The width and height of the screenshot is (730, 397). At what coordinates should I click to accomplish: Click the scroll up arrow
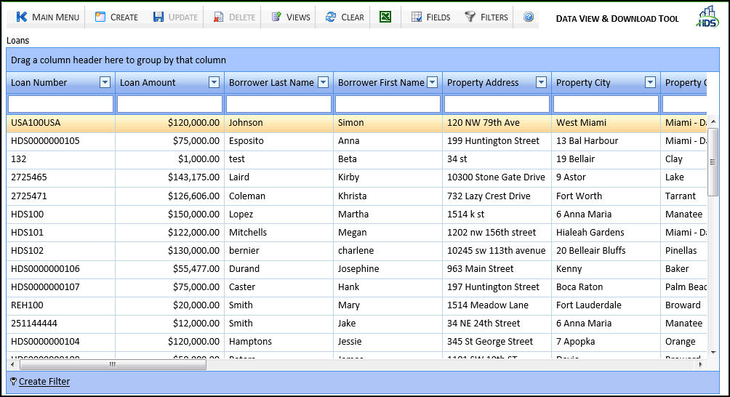coord(713,121)
